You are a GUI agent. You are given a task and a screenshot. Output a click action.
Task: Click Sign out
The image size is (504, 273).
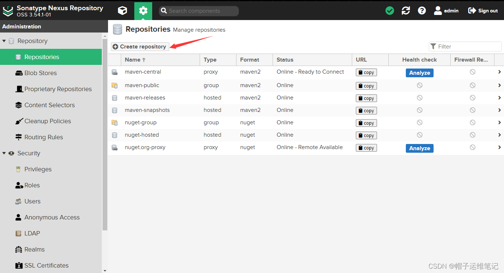[x=483, y=11]
